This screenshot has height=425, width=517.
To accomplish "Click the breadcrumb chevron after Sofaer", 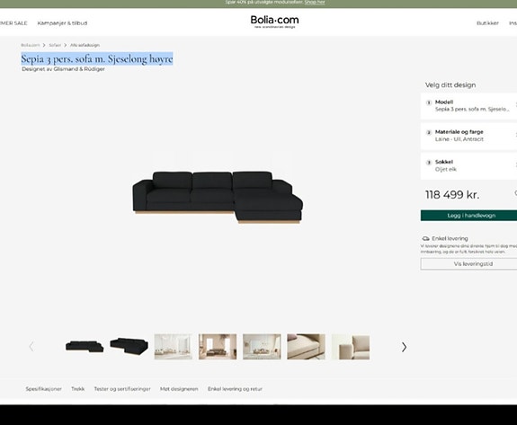I will coord(66,45).
